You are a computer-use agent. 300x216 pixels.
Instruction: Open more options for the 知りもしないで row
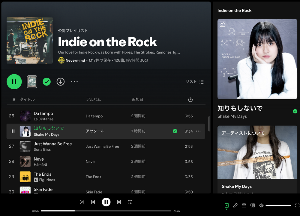pos(198,131)
